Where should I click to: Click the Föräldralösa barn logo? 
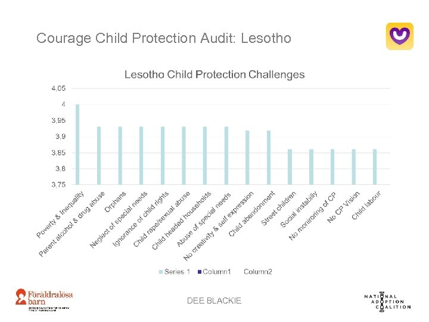44,301
